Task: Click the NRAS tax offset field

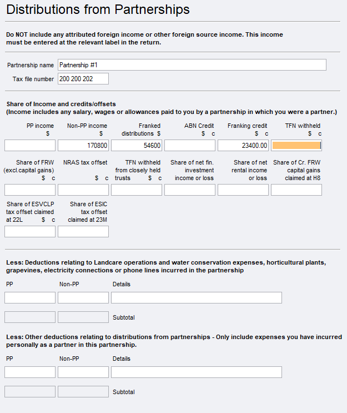Action: [83, 190]
